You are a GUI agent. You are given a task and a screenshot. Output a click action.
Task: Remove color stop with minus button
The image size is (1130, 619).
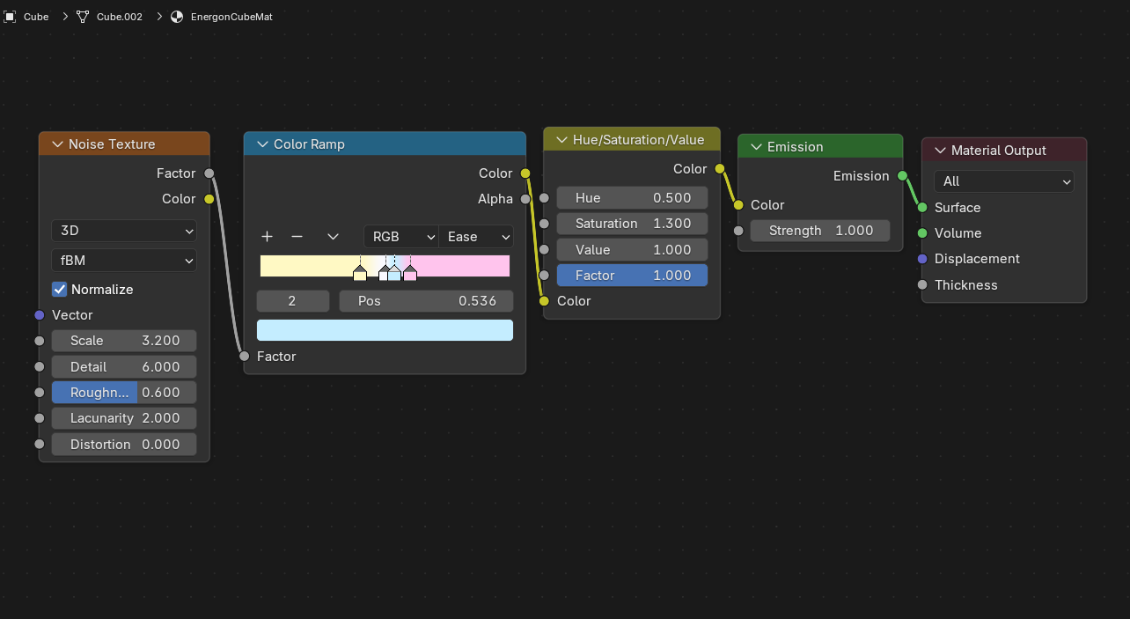(297, 237)
